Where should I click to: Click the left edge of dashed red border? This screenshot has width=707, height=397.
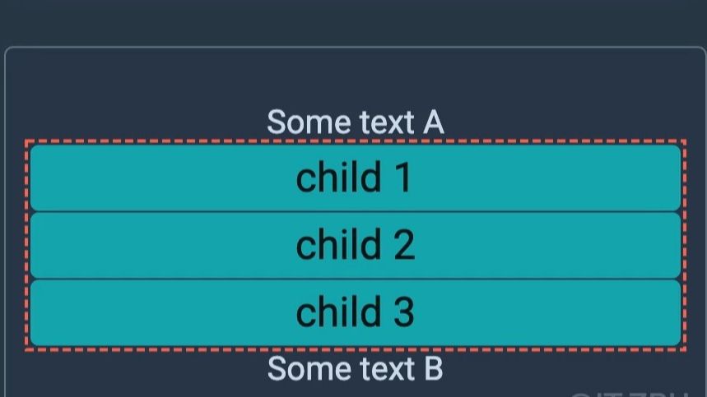[x=26, y=245]
